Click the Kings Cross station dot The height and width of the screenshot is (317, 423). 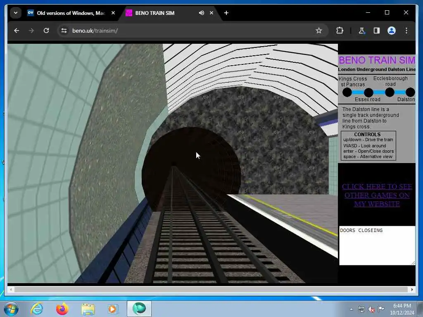[x=347, y=92]
